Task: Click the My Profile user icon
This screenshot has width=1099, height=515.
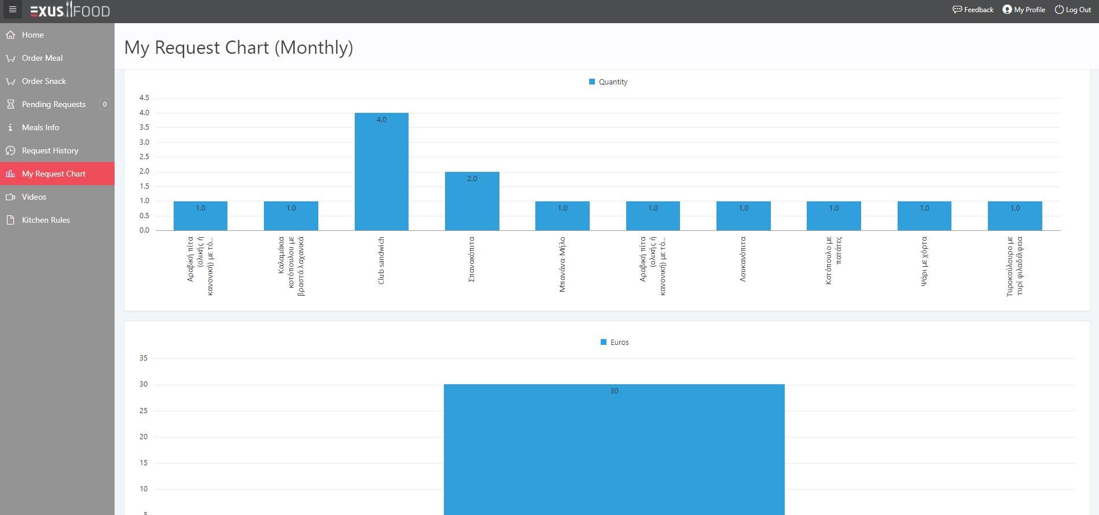Action: (1007, 9)
